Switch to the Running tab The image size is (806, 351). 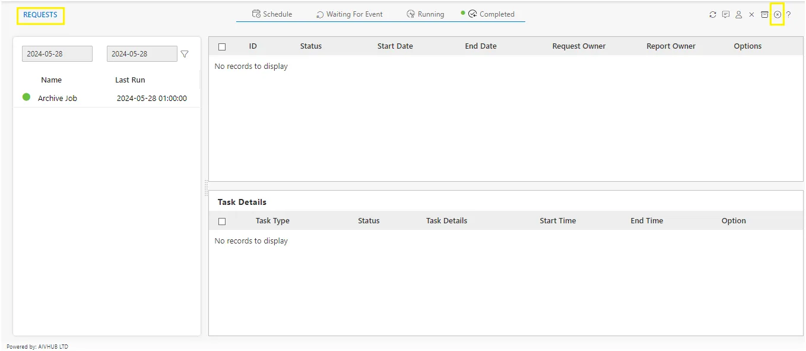(426, 14)
